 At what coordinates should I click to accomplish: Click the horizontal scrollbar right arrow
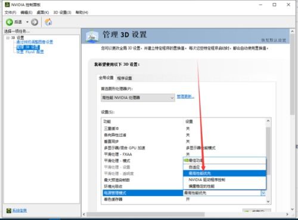pyautogui.click(x=287, y=215)
